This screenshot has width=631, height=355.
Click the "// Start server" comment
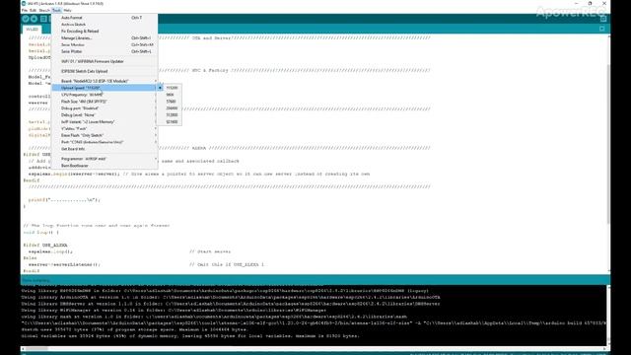click(210, 251)
